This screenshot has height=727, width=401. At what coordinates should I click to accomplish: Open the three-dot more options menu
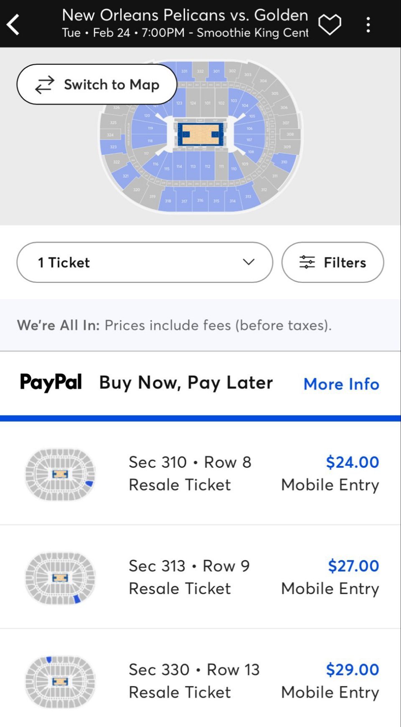368,25
